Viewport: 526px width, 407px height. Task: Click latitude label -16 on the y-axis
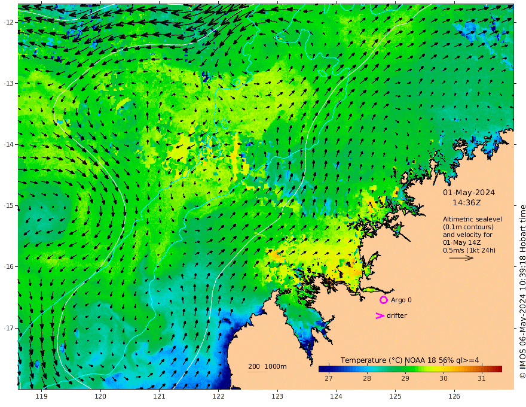pos(8,266)
